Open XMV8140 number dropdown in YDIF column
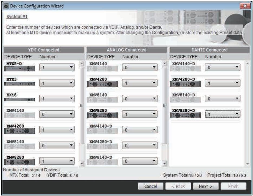 click(57, 146)
